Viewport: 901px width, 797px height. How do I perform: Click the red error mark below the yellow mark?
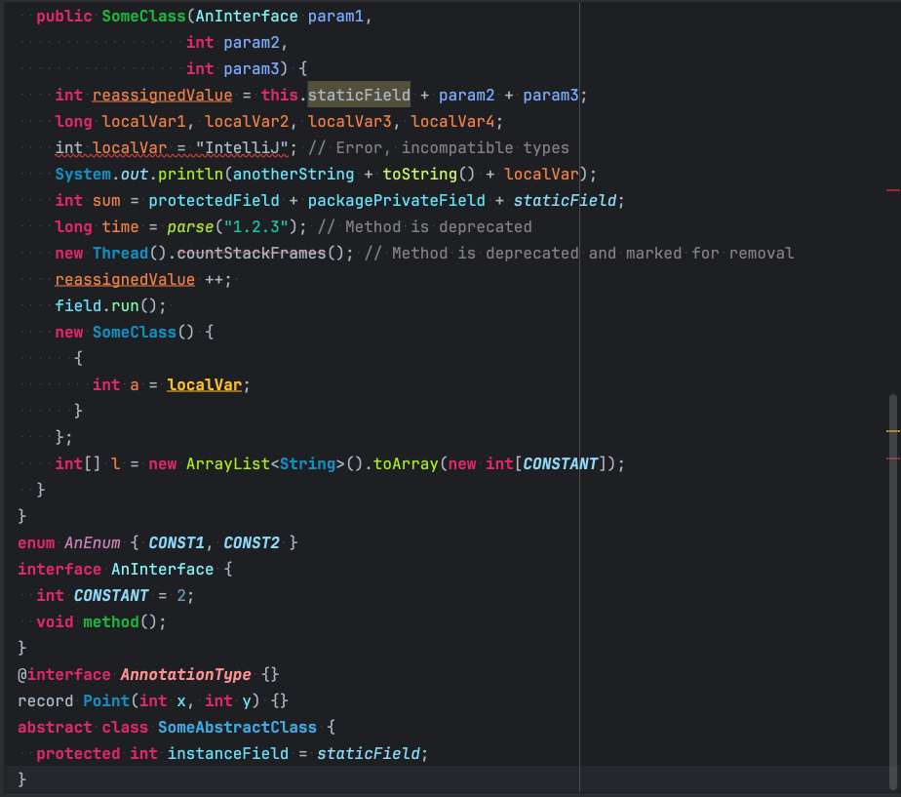click(892, 458)
